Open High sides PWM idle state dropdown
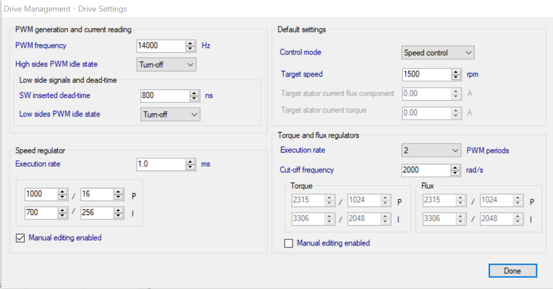The image size is (553, 289). pyautogui.click(x=166, y=65)
